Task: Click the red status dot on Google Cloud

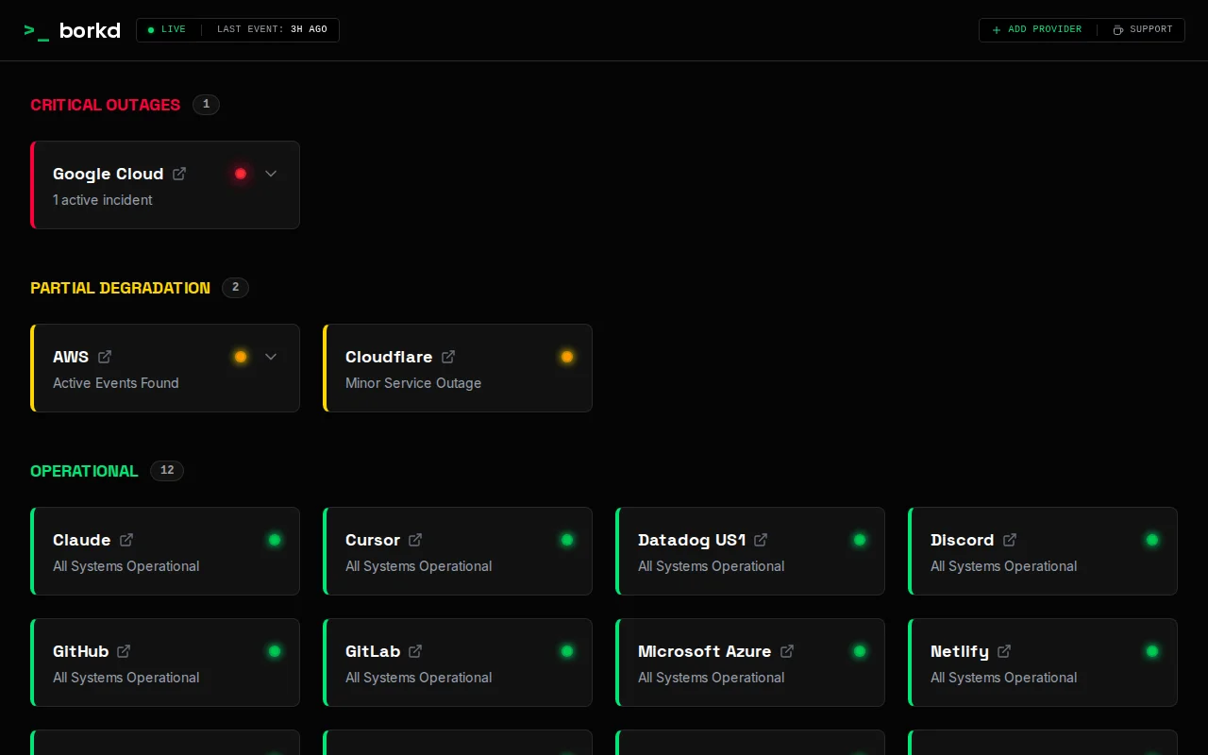Action: coord(241,174)
